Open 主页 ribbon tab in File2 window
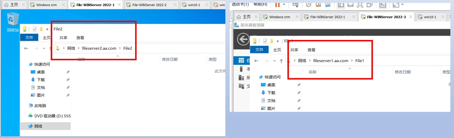The width and height of the screenshot is (454, 138). (46, 38)
